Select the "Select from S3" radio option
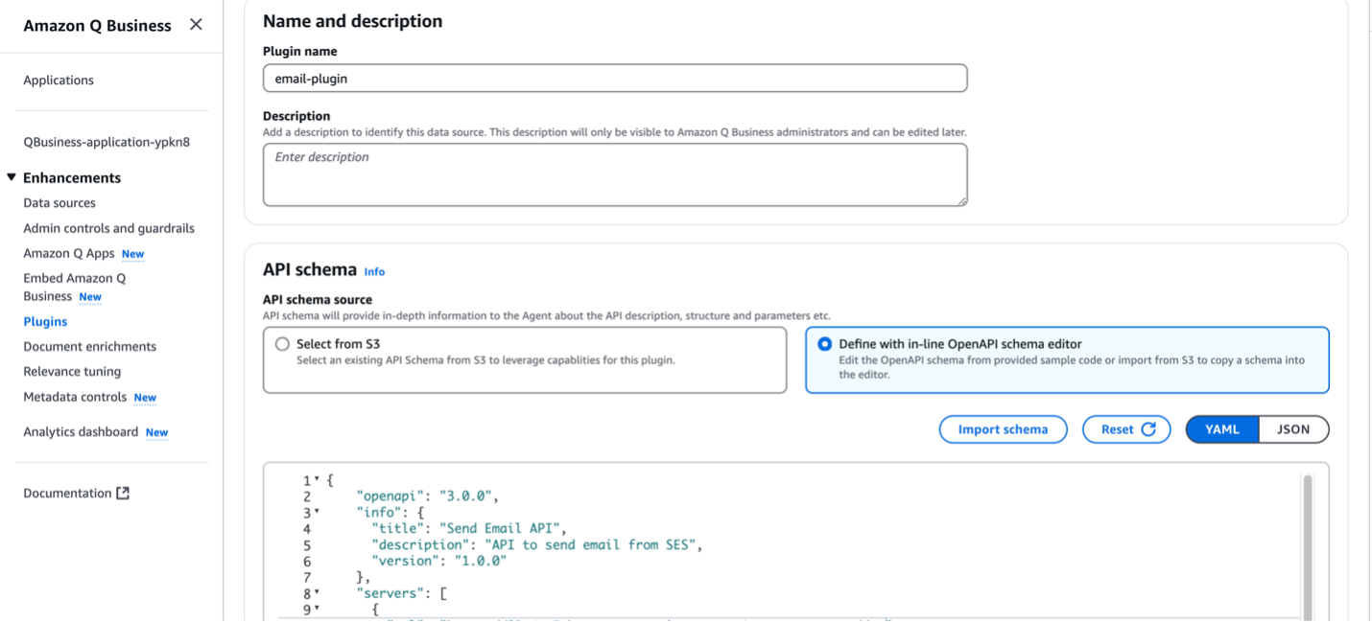This screenshot has width=1372, height=623. [x=282, y=344]
